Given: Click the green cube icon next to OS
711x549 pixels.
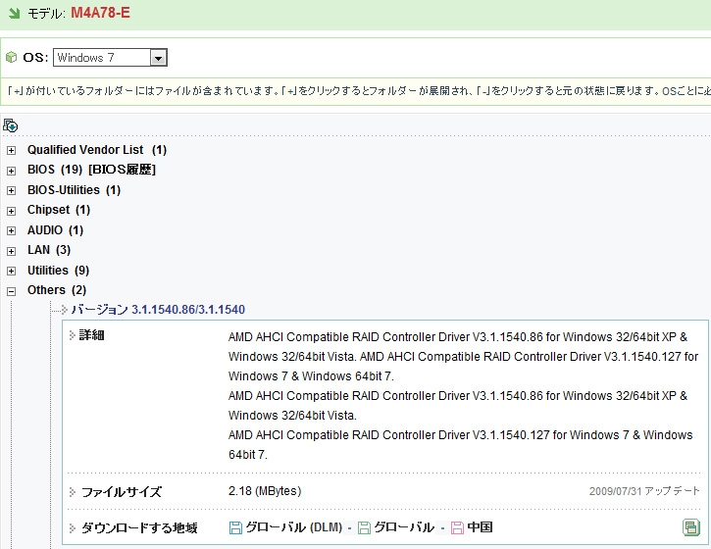Looking at the screenshot, I should [x=11, y=58].
